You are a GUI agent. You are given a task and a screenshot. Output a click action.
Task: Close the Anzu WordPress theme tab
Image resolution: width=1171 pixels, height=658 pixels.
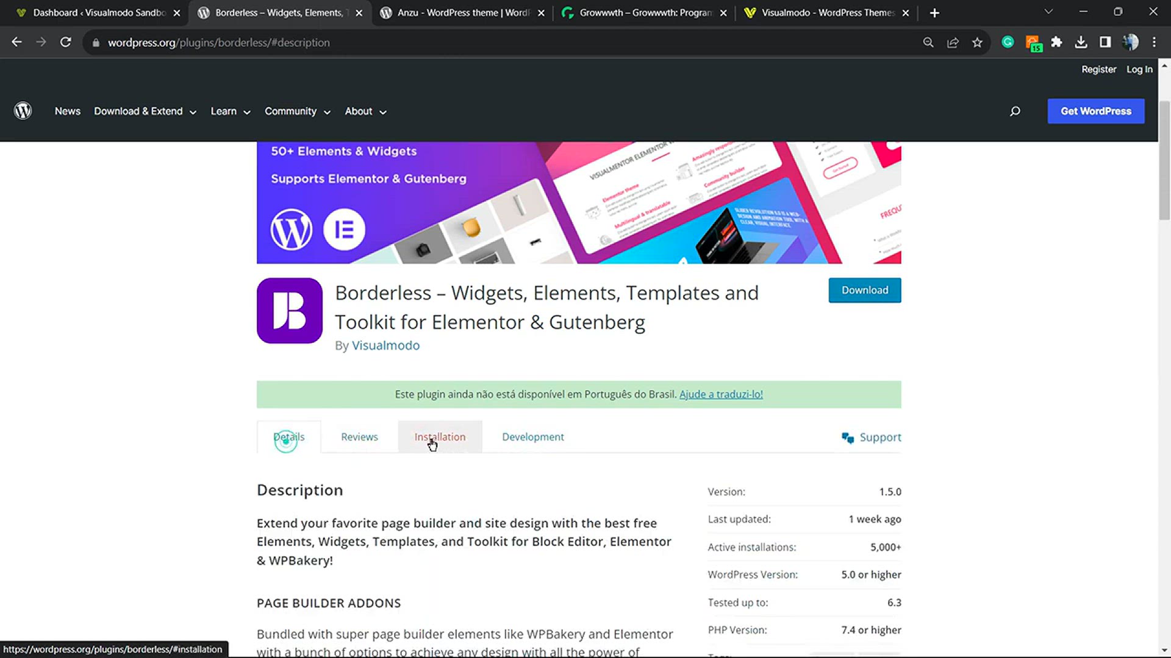coord(541,13)
